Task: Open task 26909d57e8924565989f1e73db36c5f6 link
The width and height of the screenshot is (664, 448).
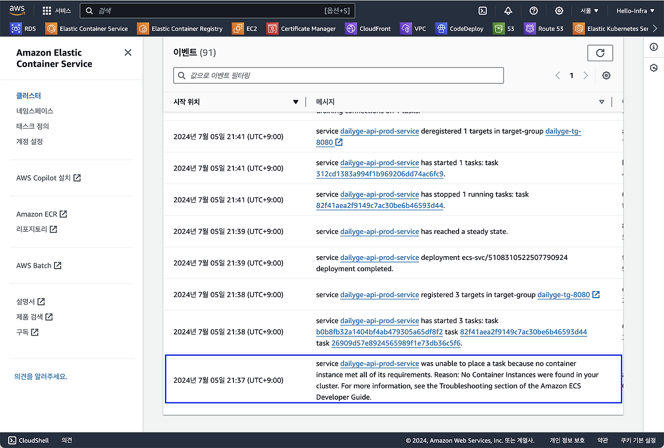Action: (x=396, y=343)
